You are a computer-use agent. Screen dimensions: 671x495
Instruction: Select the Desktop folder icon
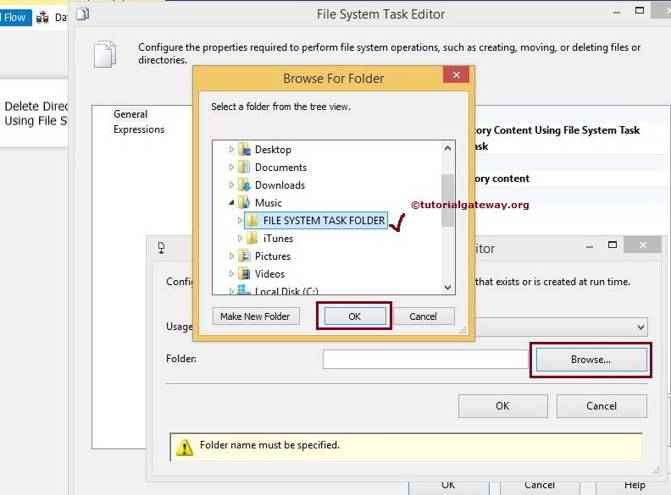pyautogui.click(x=244, y=150)
